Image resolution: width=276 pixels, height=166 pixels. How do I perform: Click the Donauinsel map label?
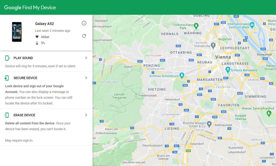264,55
